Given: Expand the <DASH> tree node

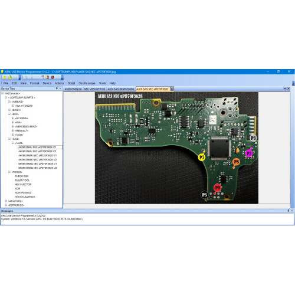Looking at the screenshot, I should [9, 110].
